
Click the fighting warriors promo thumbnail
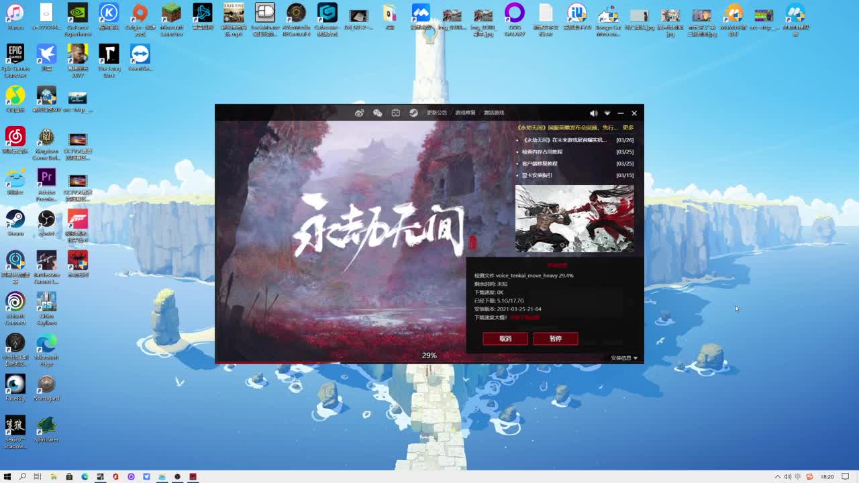pyautogui.click(x=574, y=219)
